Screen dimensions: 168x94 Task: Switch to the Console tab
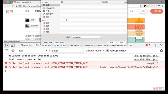tap(60, 45)
